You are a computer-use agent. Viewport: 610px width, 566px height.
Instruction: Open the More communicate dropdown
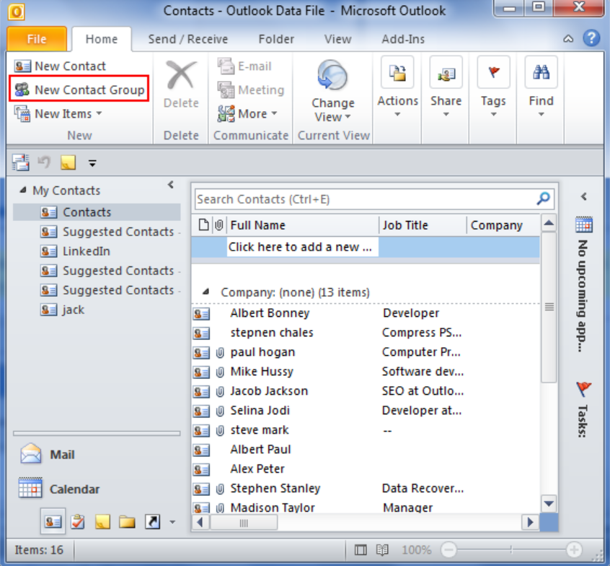click(x=247, y=114)
